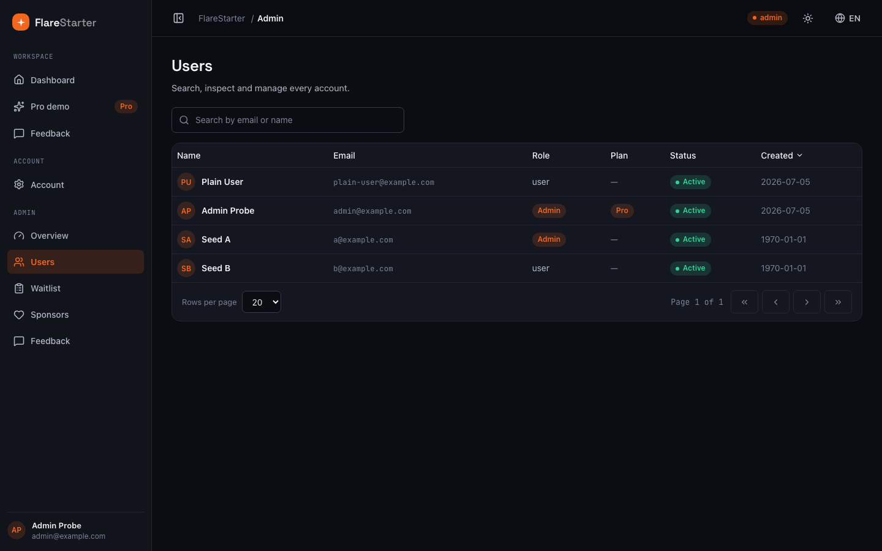Click the SB avatar for Seed B

pyautogui.click(x=186, y=268)
